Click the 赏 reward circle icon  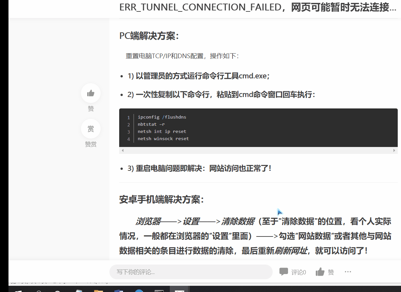(91, 129)
